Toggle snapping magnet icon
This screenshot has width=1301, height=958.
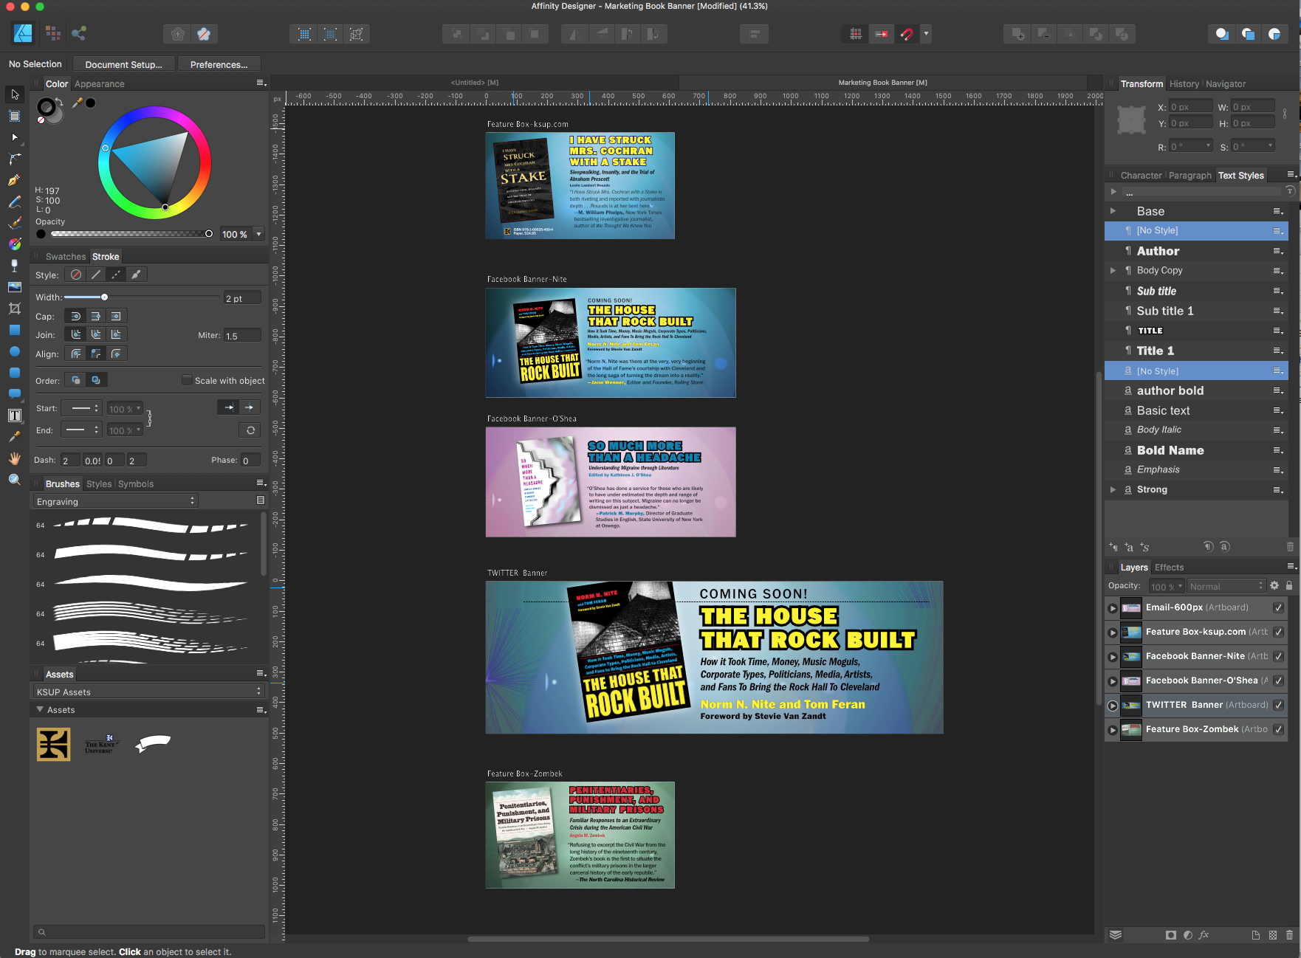tap(907, 34)
